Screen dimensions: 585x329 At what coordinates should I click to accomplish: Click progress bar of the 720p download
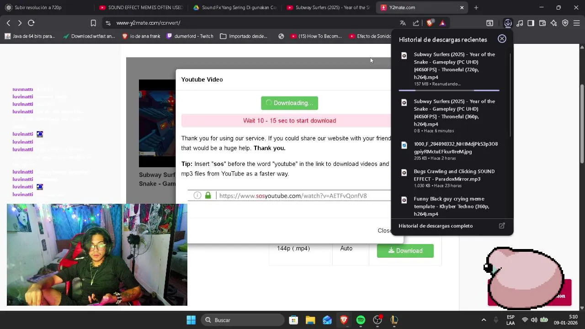[x=449, y=90]
